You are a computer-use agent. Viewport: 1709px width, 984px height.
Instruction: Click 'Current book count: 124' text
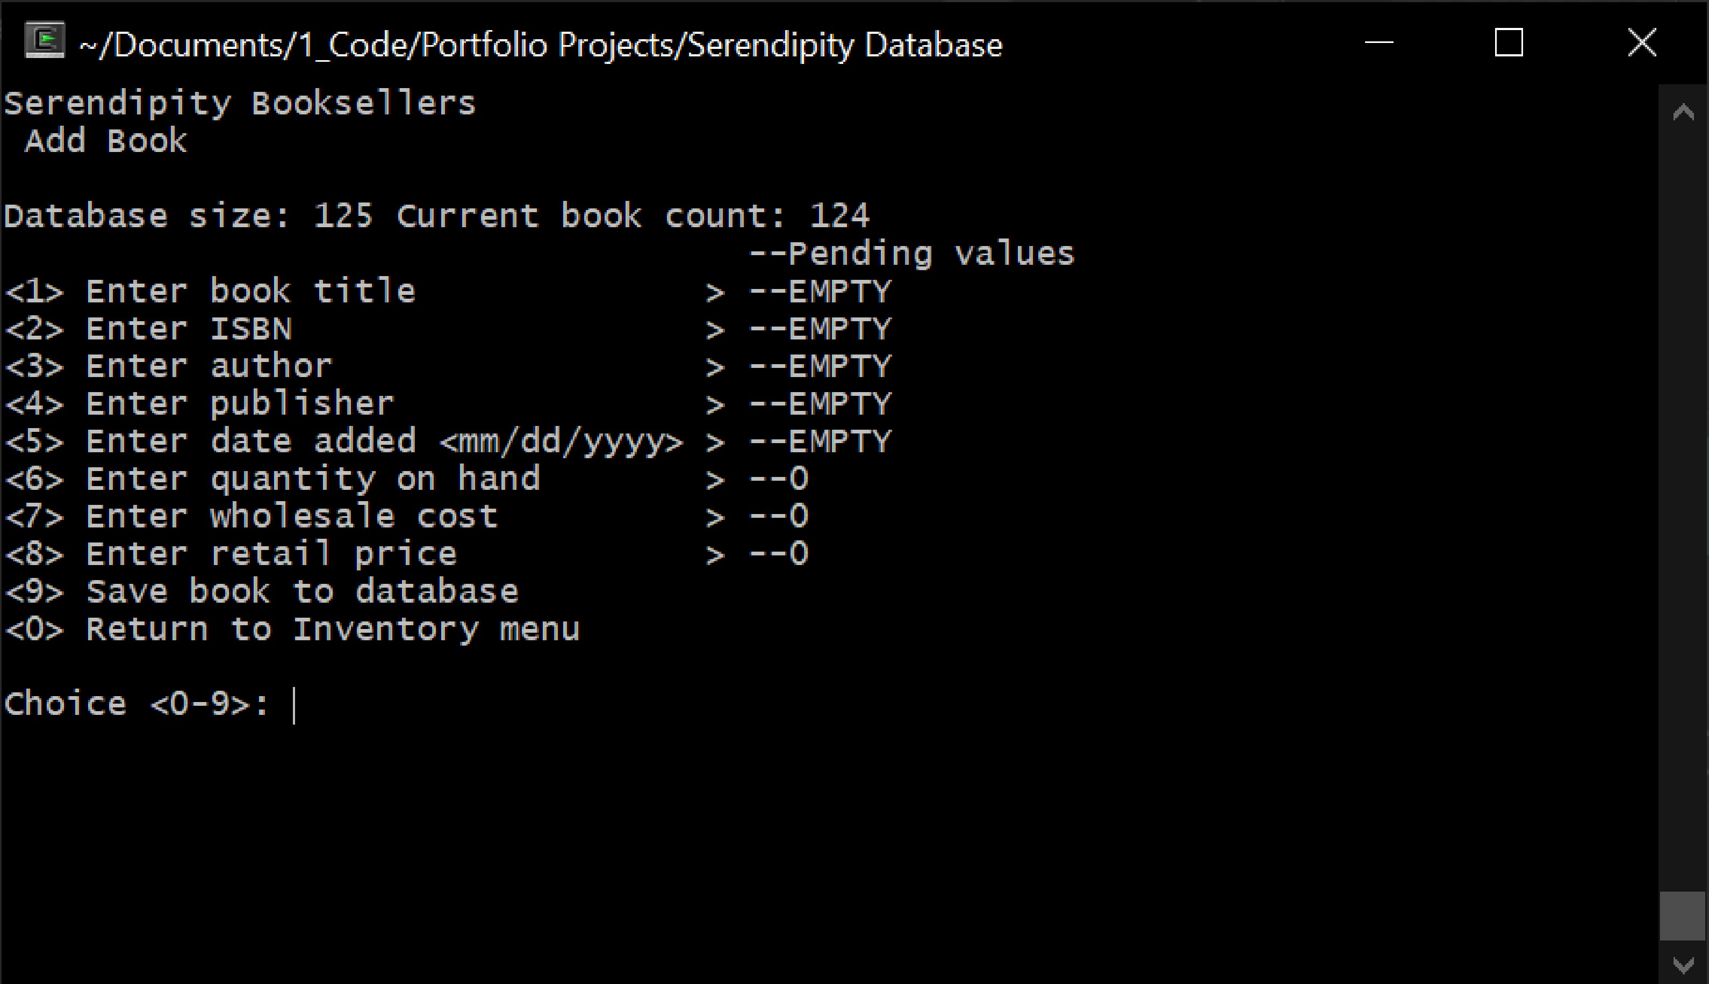(x=633, y=216)
